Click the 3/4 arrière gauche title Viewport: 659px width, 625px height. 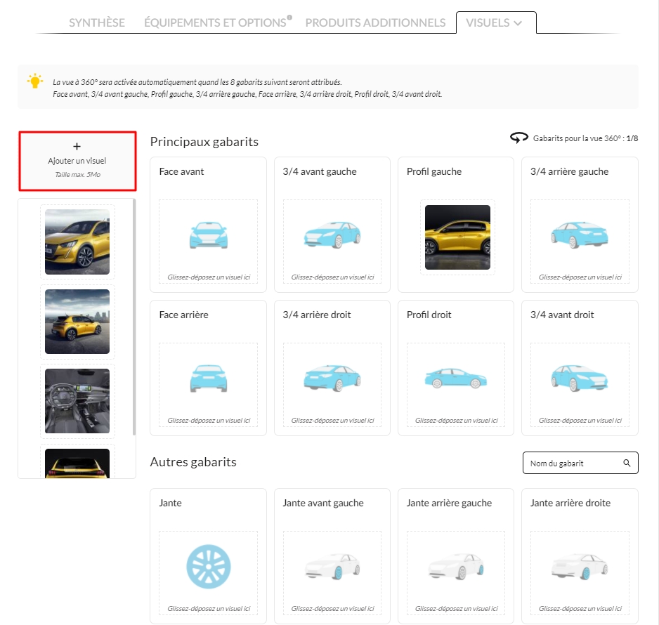coord(570,171)
